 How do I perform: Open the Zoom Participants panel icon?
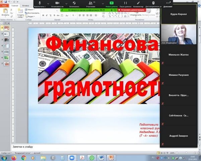tap(91, 3)
